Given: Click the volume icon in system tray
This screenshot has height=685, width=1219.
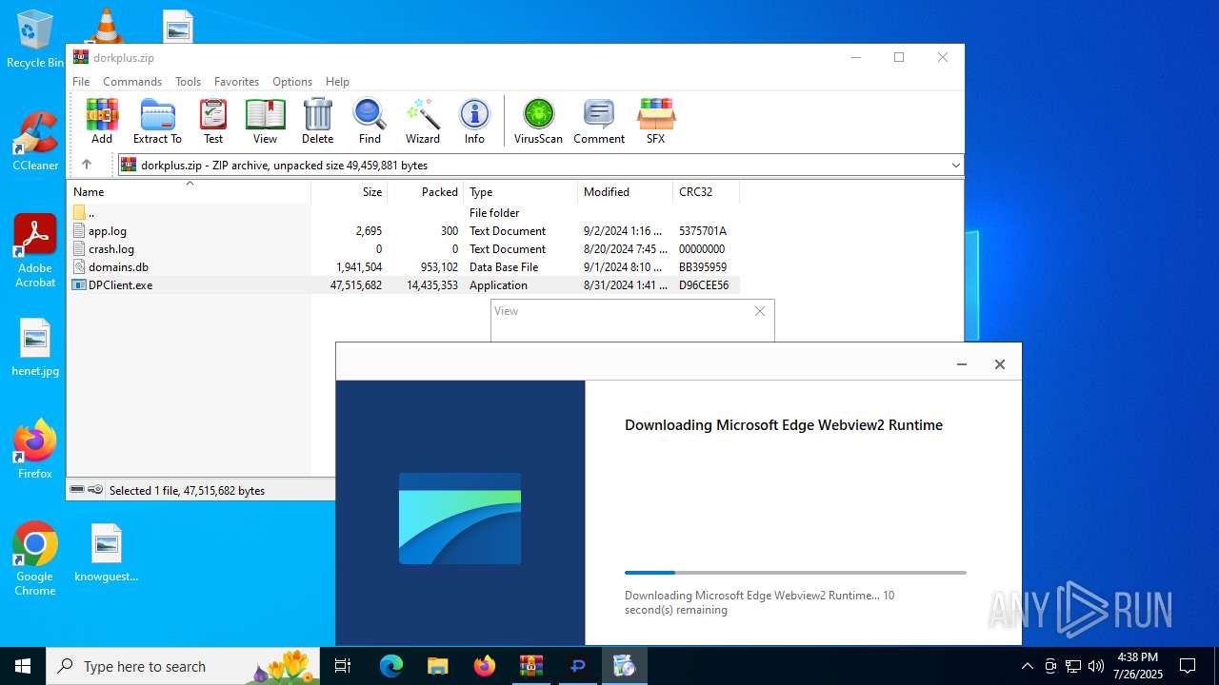Looking at the screenshot, I should point(1095,666).
